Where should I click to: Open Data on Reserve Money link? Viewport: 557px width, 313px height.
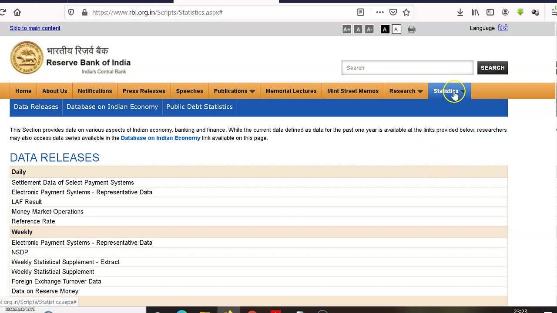pos(45,291)
